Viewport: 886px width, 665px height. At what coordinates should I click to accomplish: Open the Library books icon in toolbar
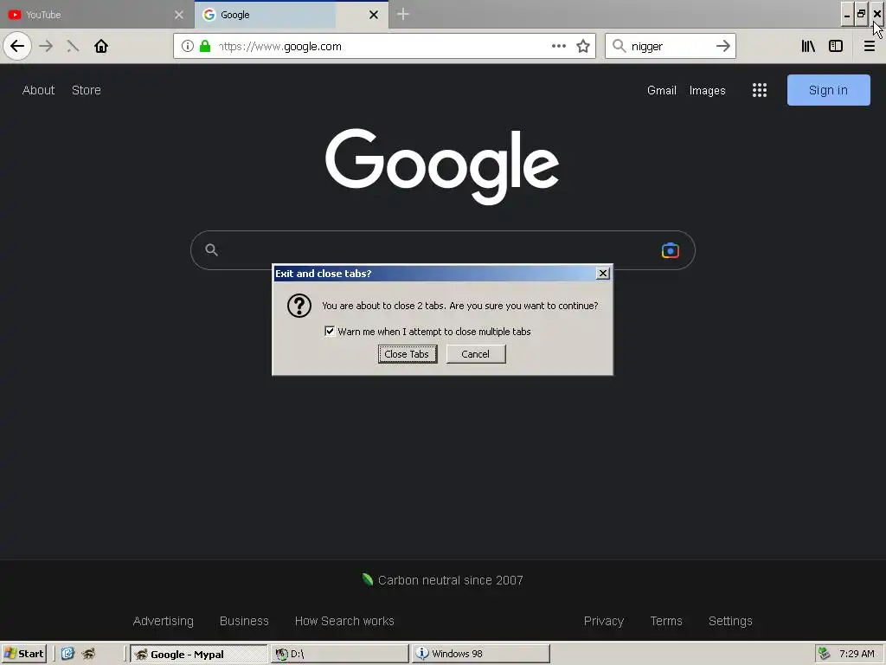point(808,46)
